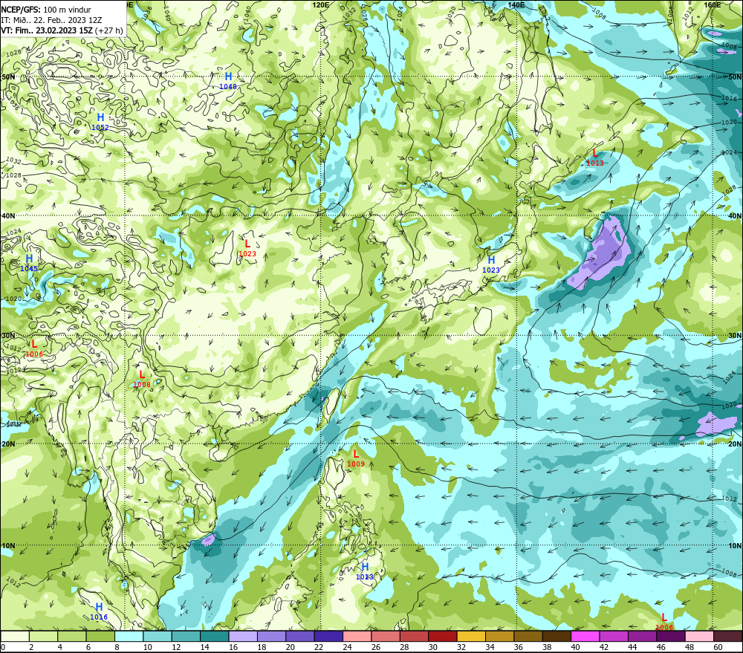Click the 30N label on right edge

(x=735, y=336)
